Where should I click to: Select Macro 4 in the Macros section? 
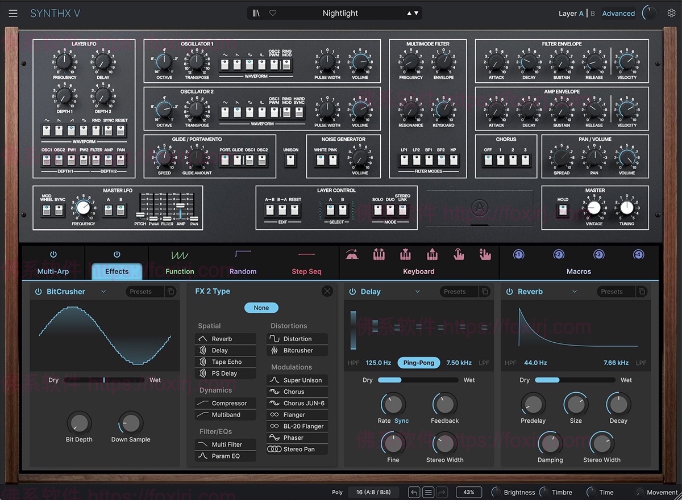click(639, 254)
